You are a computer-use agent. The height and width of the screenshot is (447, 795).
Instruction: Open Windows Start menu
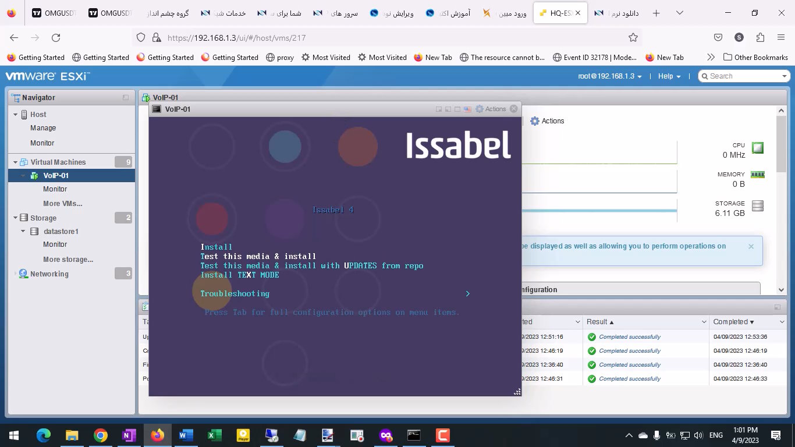tap(14, 435)
